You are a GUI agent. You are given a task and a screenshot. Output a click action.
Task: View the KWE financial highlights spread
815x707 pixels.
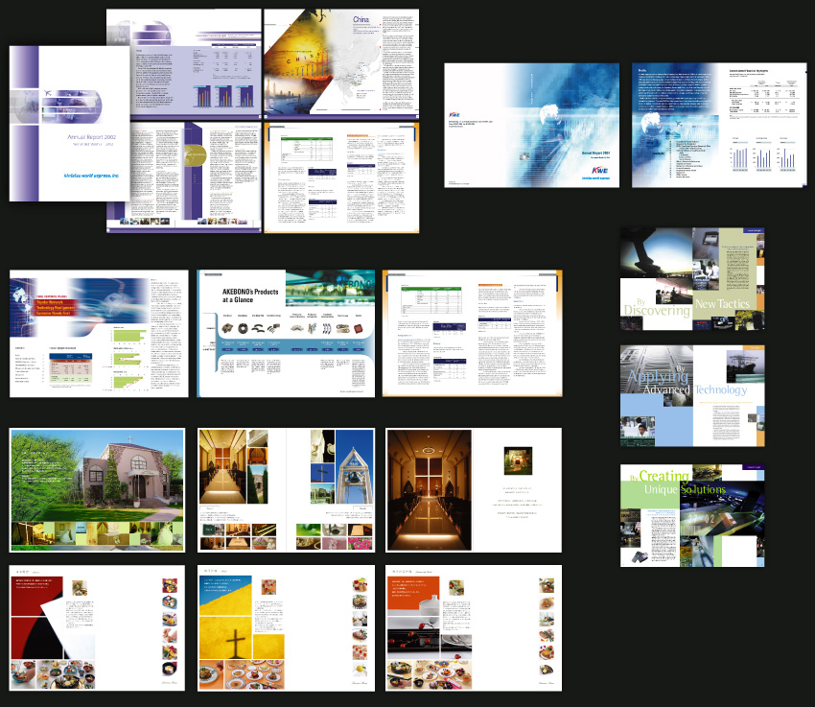(716, 125)
